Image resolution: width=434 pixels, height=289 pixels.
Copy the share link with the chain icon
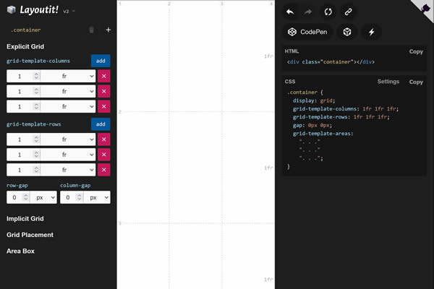[348, 12]
